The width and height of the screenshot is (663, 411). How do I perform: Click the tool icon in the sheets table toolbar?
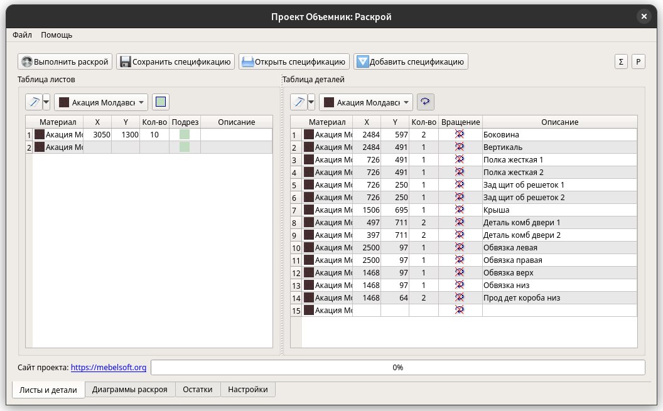pyautogui.click(x=34, y=102)
